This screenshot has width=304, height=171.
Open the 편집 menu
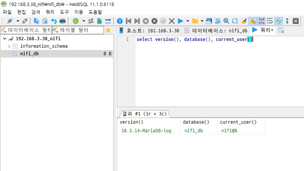point(21,12)
